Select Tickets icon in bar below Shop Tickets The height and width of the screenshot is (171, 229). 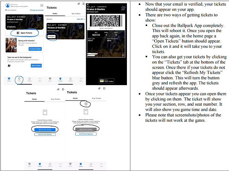coord(19,79)
